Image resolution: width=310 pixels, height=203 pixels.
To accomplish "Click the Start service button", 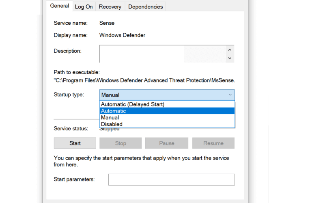I will pyautogui.click(x=75, y=143).
